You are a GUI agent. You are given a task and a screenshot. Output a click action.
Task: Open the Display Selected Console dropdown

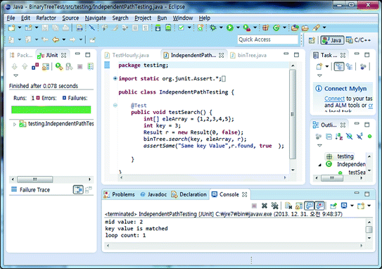(x=352, y=206)
